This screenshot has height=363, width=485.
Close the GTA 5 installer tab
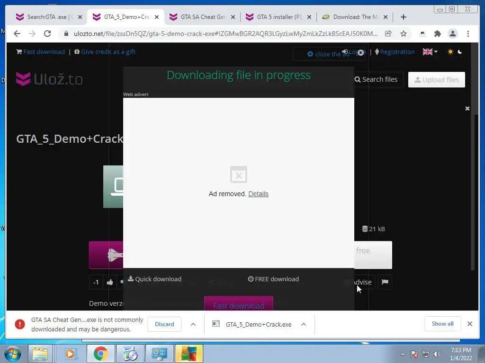[309, 17]
